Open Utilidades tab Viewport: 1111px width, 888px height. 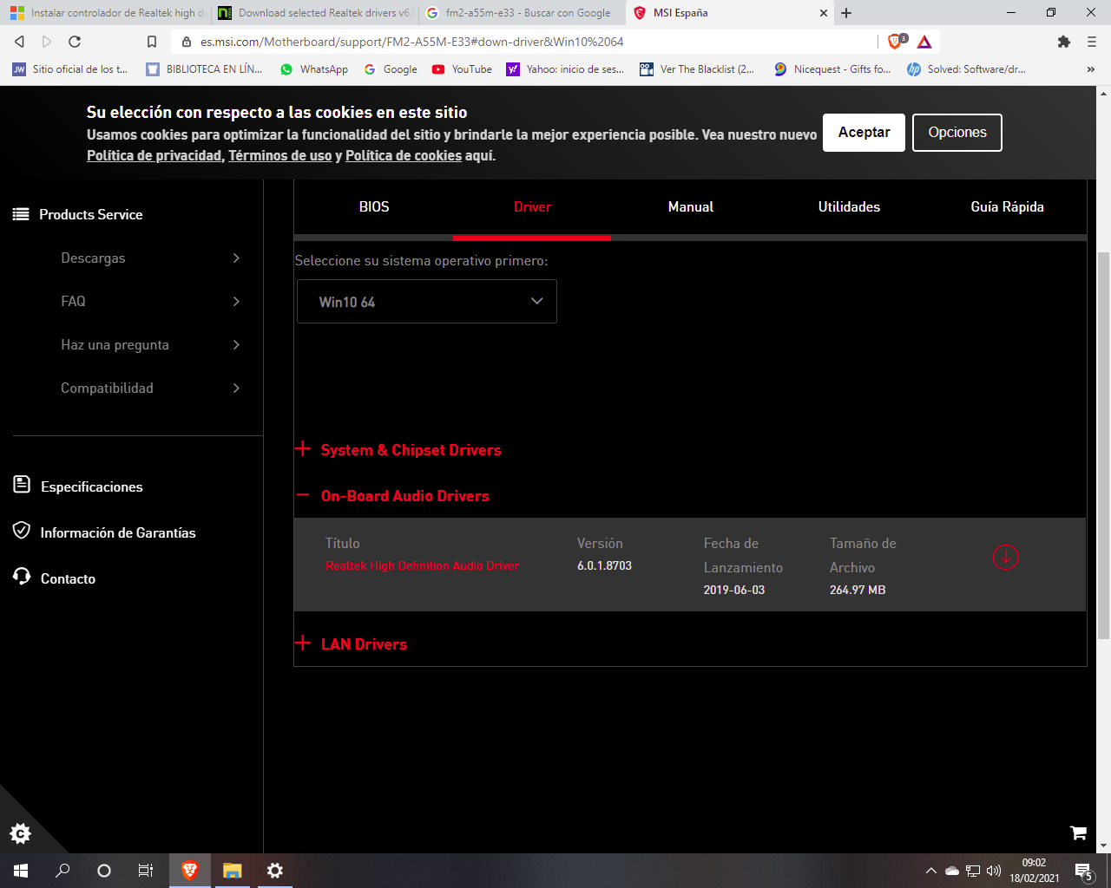click(x=849, y=207)
